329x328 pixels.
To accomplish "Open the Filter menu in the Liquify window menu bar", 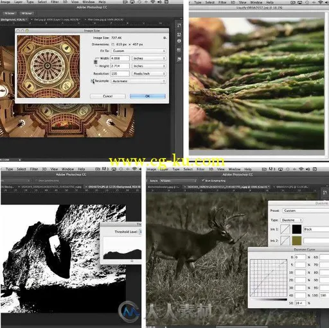I will point(222,3).
